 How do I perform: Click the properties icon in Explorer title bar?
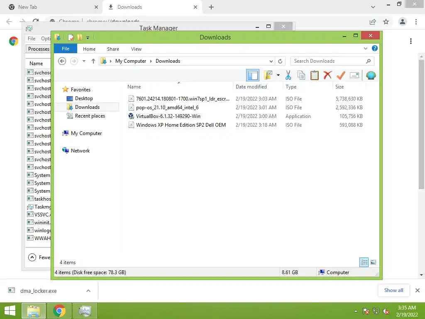71,37
